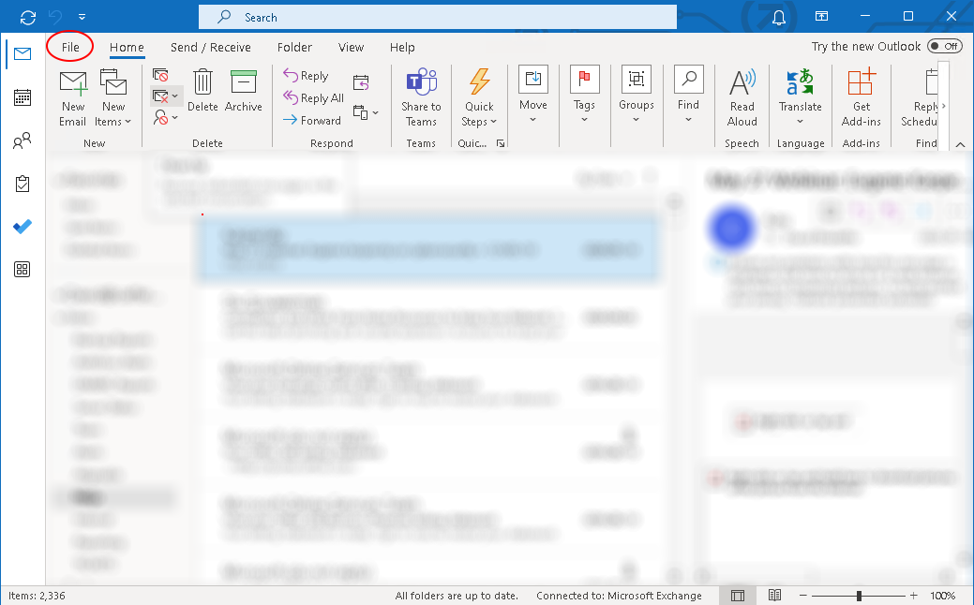Expand the More respond actions dropdown arrow
The height and width of the screenshot is (605, 974).
point(375,113)
